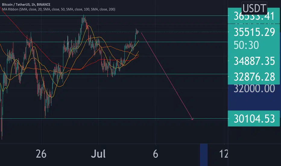Viewport: 281px width, 166px height.
Task: Click the 12 date on time axis
Action: pos(224,154)
